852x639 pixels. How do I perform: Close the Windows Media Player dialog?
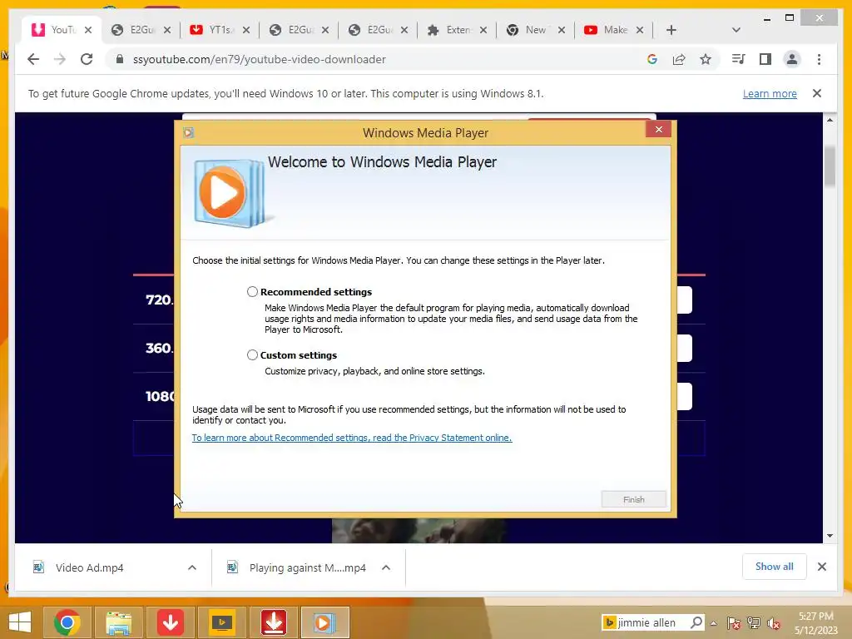click(x=659, y=129)
